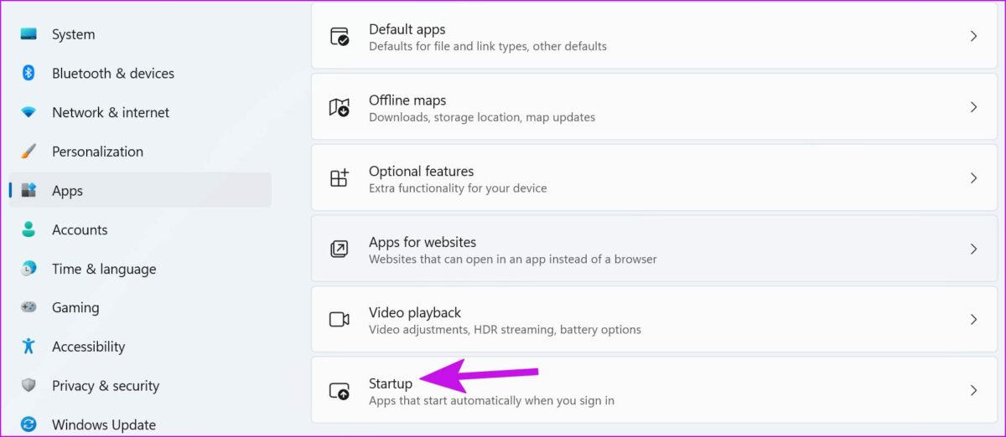1006x437 pixels.
Task: Click the Gaming controller icon
Action: 29,307
